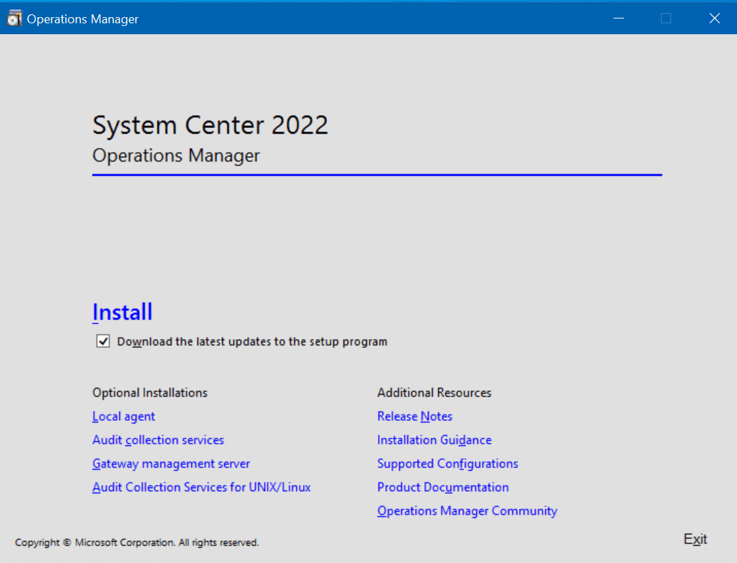The height and width of the screenshot is (563, 737).
Task: Exit the setup program
Action: pos(694,539)
